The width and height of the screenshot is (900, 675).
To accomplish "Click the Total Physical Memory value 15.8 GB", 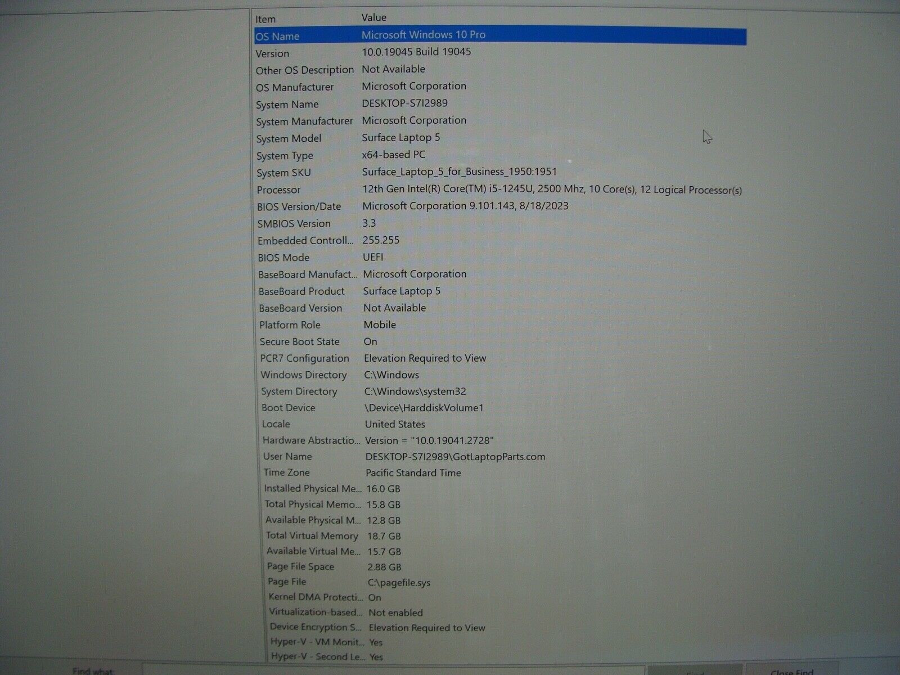I will coord(384,505).
